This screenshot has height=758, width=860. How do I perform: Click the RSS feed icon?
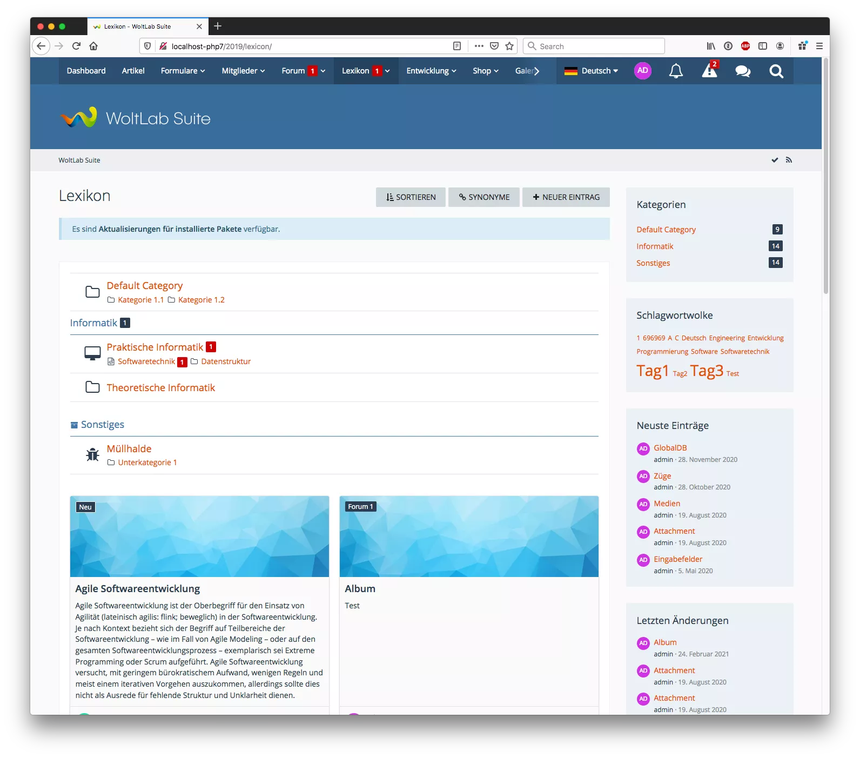tap(789, 160)
